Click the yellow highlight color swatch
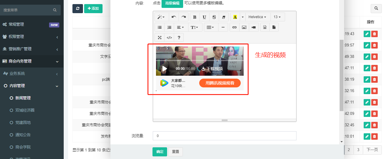This screenshot has height=159, width=385. click(235, 17)
